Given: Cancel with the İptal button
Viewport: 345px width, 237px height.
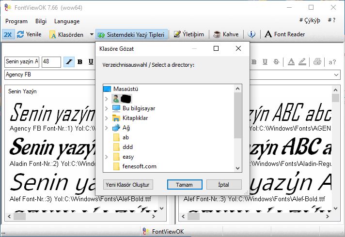Looking at the screenshot, I should pos(224,185).
